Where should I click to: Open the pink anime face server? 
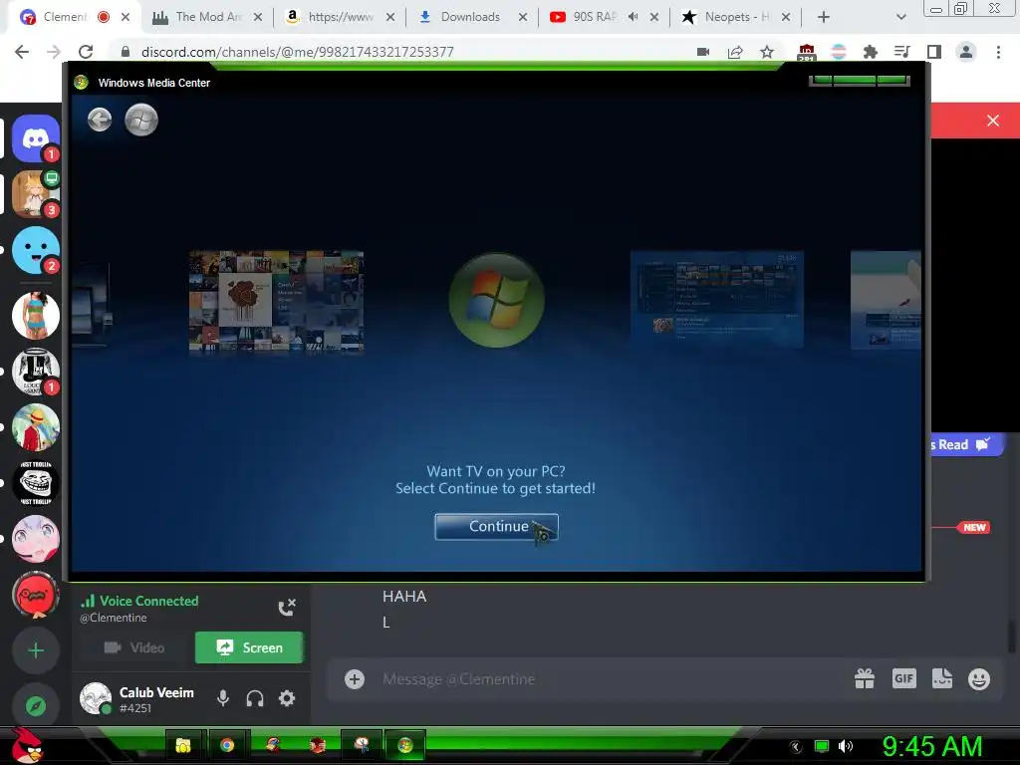pos(35,539)
